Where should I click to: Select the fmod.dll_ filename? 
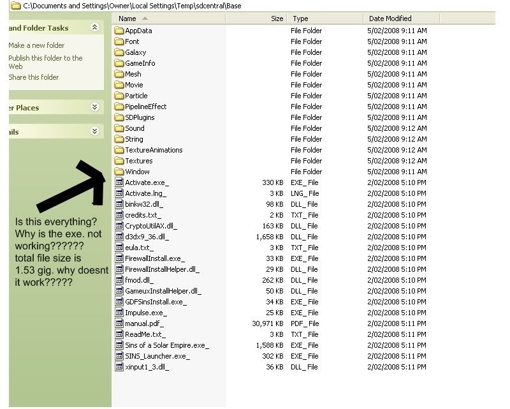point(139,280)
